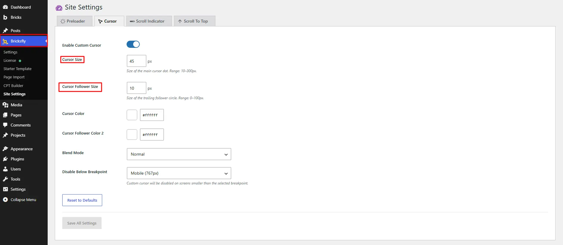Open the Scroll Indicator tab

pyautogui.click(x=149, y=21)
